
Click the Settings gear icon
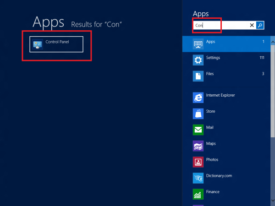tap(198, 60)
